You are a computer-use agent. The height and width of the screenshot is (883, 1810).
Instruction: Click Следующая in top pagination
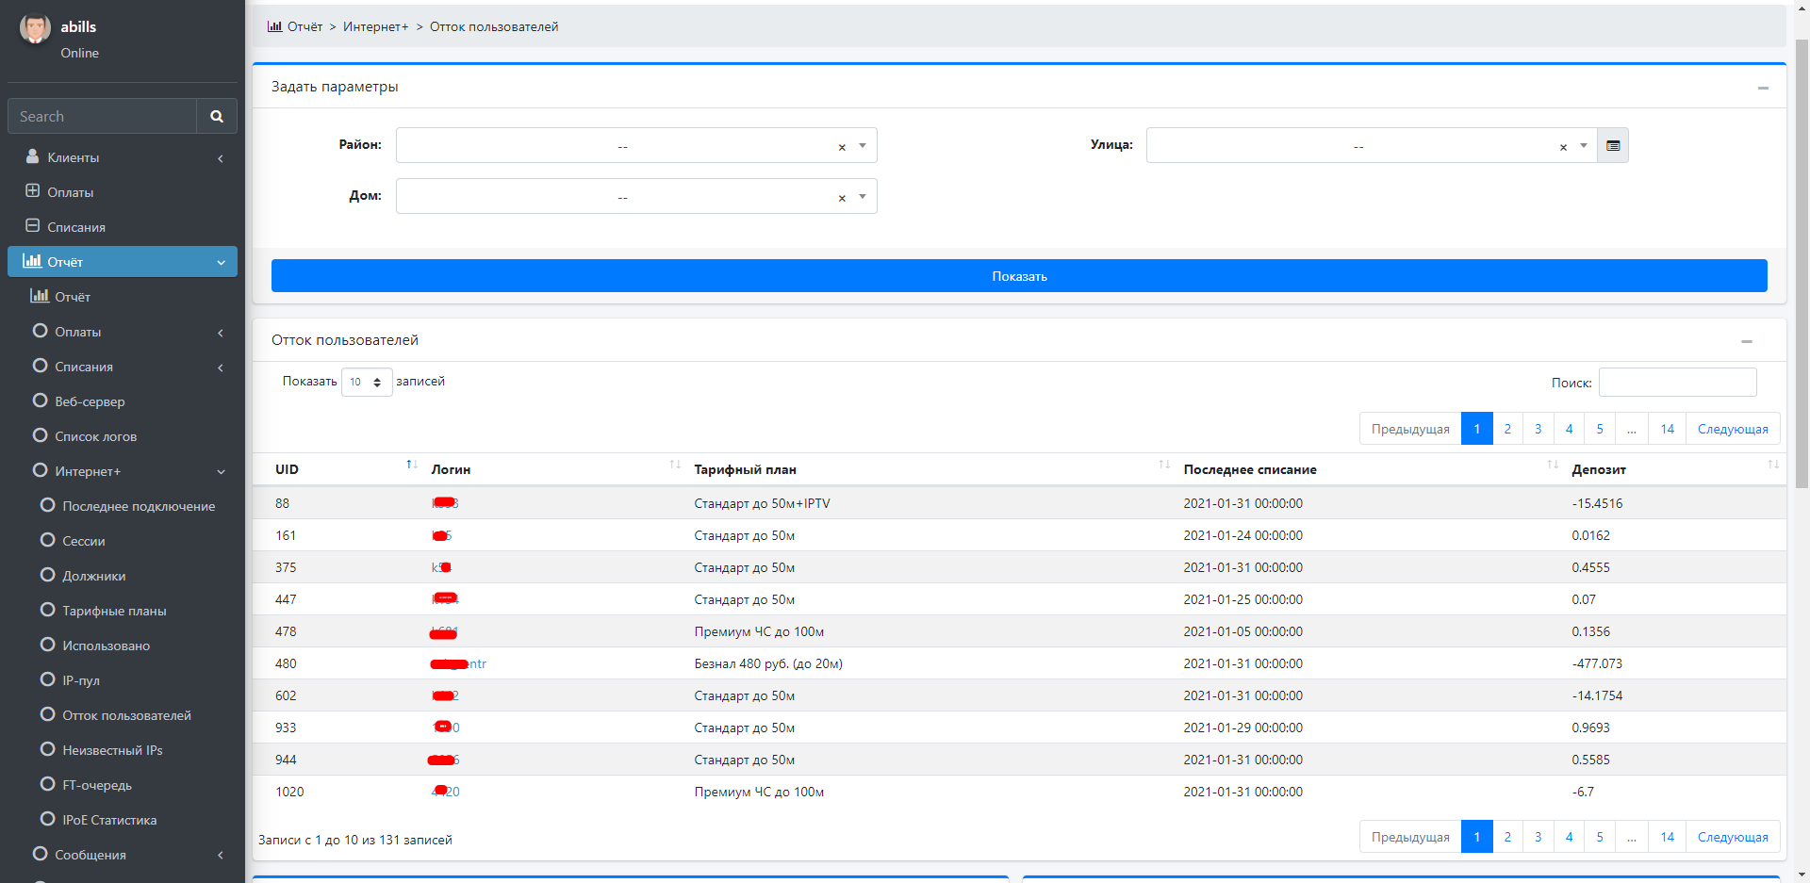[x=1733, y=429]
